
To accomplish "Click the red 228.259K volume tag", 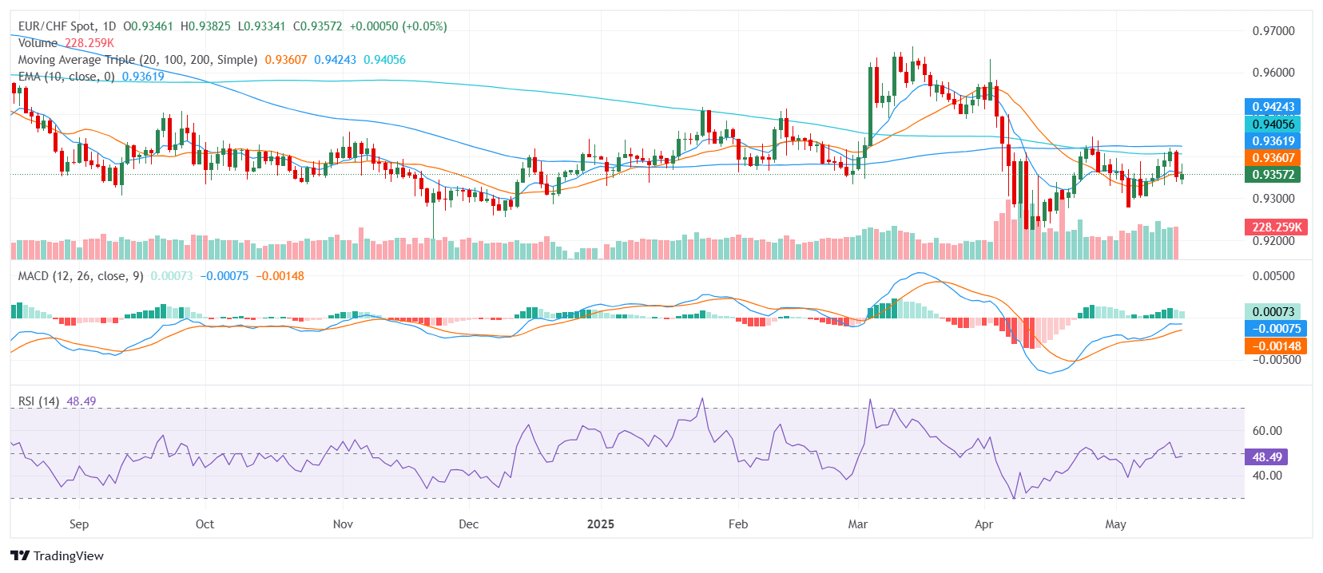I will (x=1276, y=227).
